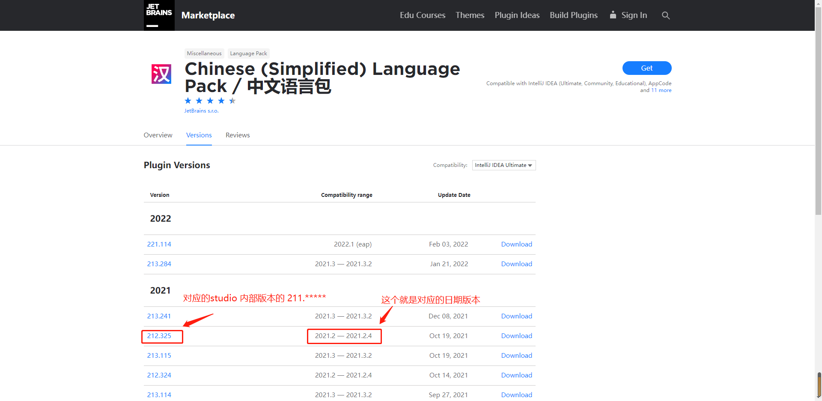Screen dimensions: 822x401
Task: Open the search magnifier icon
Action: 666,15
